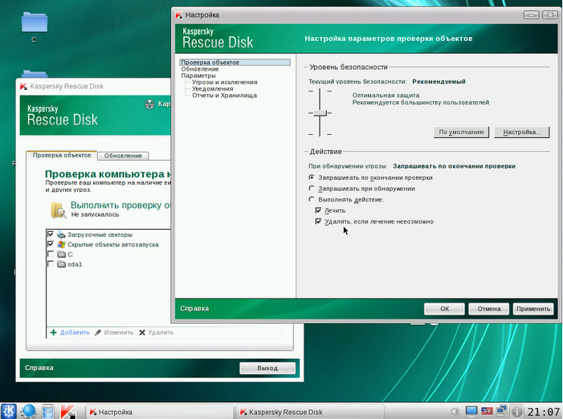Uncheck Загрузочные секторы checkbox

coord(51,234)
